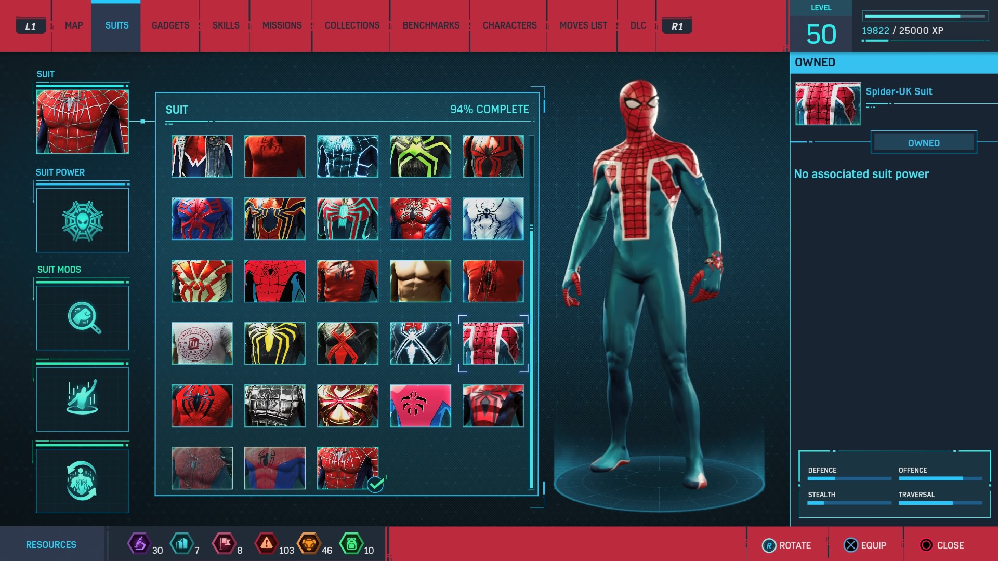
Task: Open the SKILLS tab
Action: (226, 25)
